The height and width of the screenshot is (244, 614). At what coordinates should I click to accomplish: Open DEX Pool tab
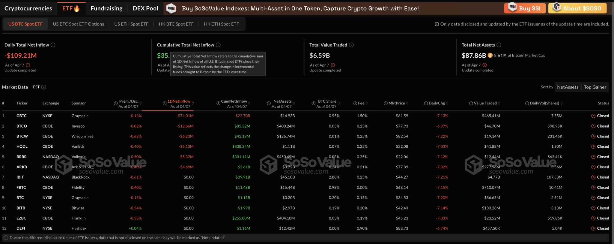145,8
